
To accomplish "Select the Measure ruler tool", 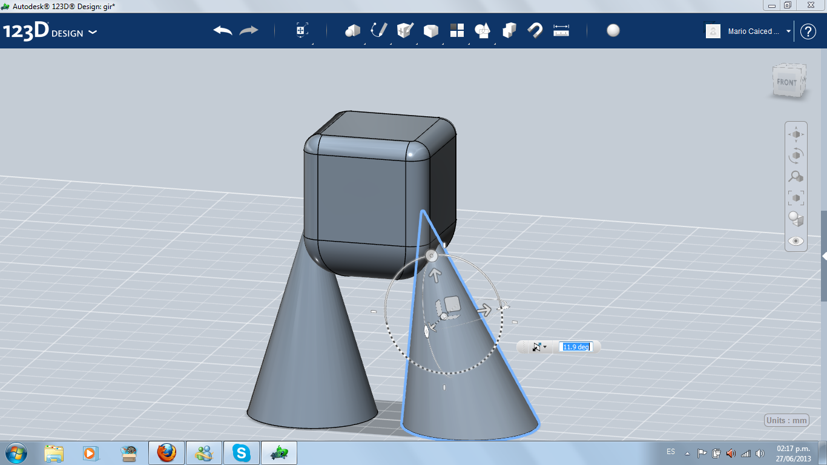I will [561, 30].
